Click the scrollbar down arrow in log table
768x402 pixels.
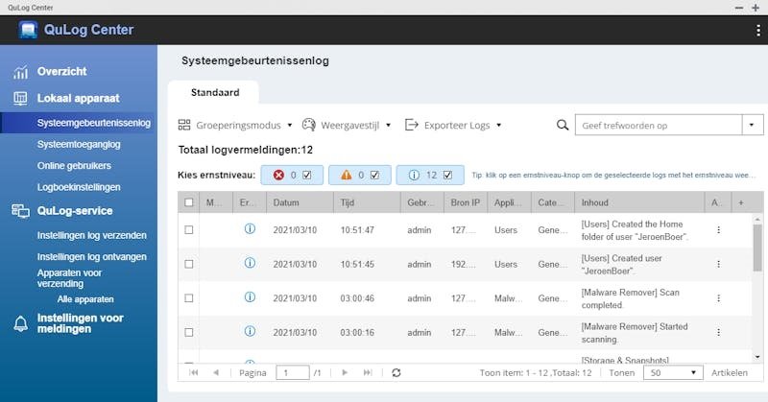[757, 357]
